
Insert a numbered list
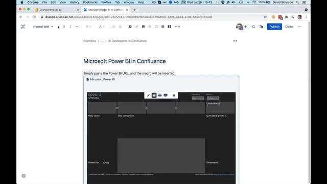120,27
